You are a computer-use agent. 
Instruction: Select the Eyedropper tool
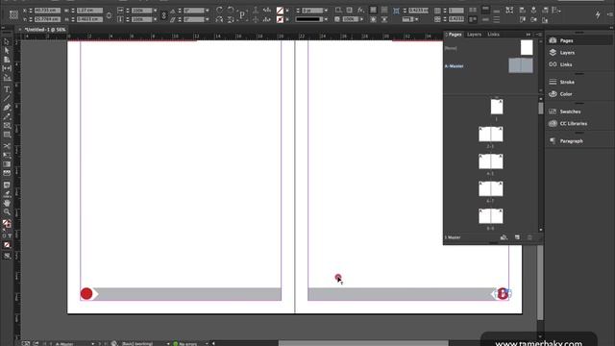pos(7,194)
